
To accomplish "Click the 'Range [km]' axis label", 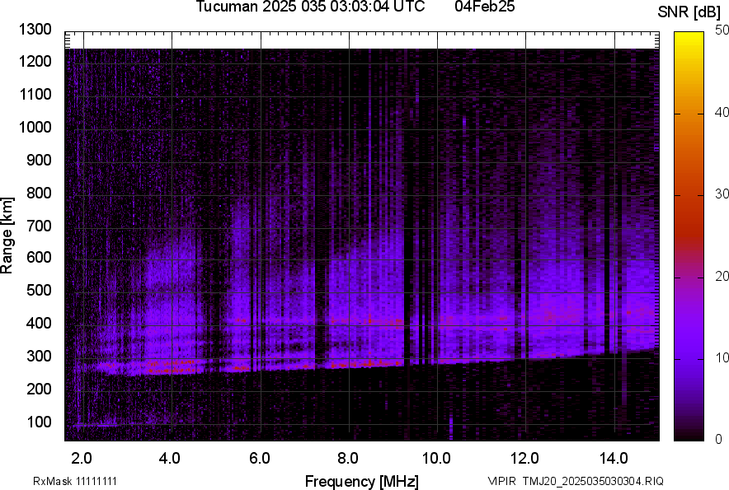I will tap(7, 236).
